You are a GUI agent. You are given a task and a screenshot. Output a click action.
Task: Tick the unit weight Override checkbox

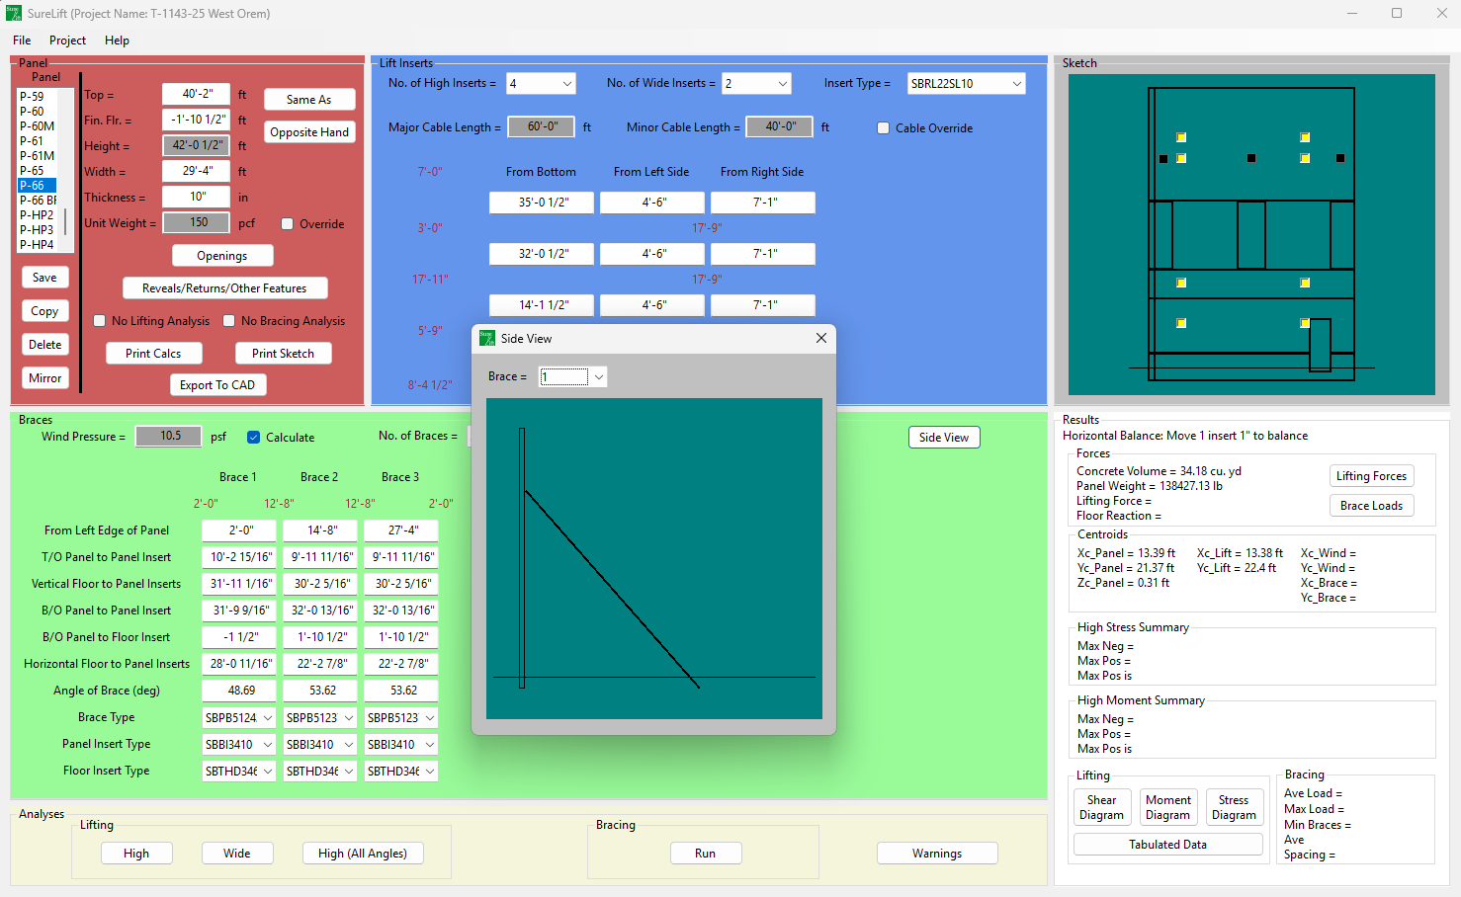click(288, 224)
